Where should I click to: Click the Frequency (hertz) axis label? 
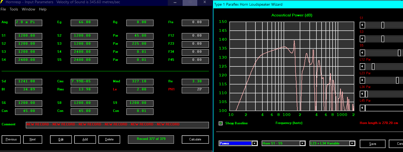tap(289, 123)
